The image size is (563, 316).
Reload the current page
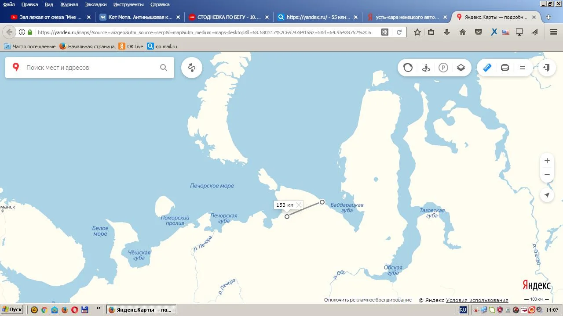click(399, 32)
